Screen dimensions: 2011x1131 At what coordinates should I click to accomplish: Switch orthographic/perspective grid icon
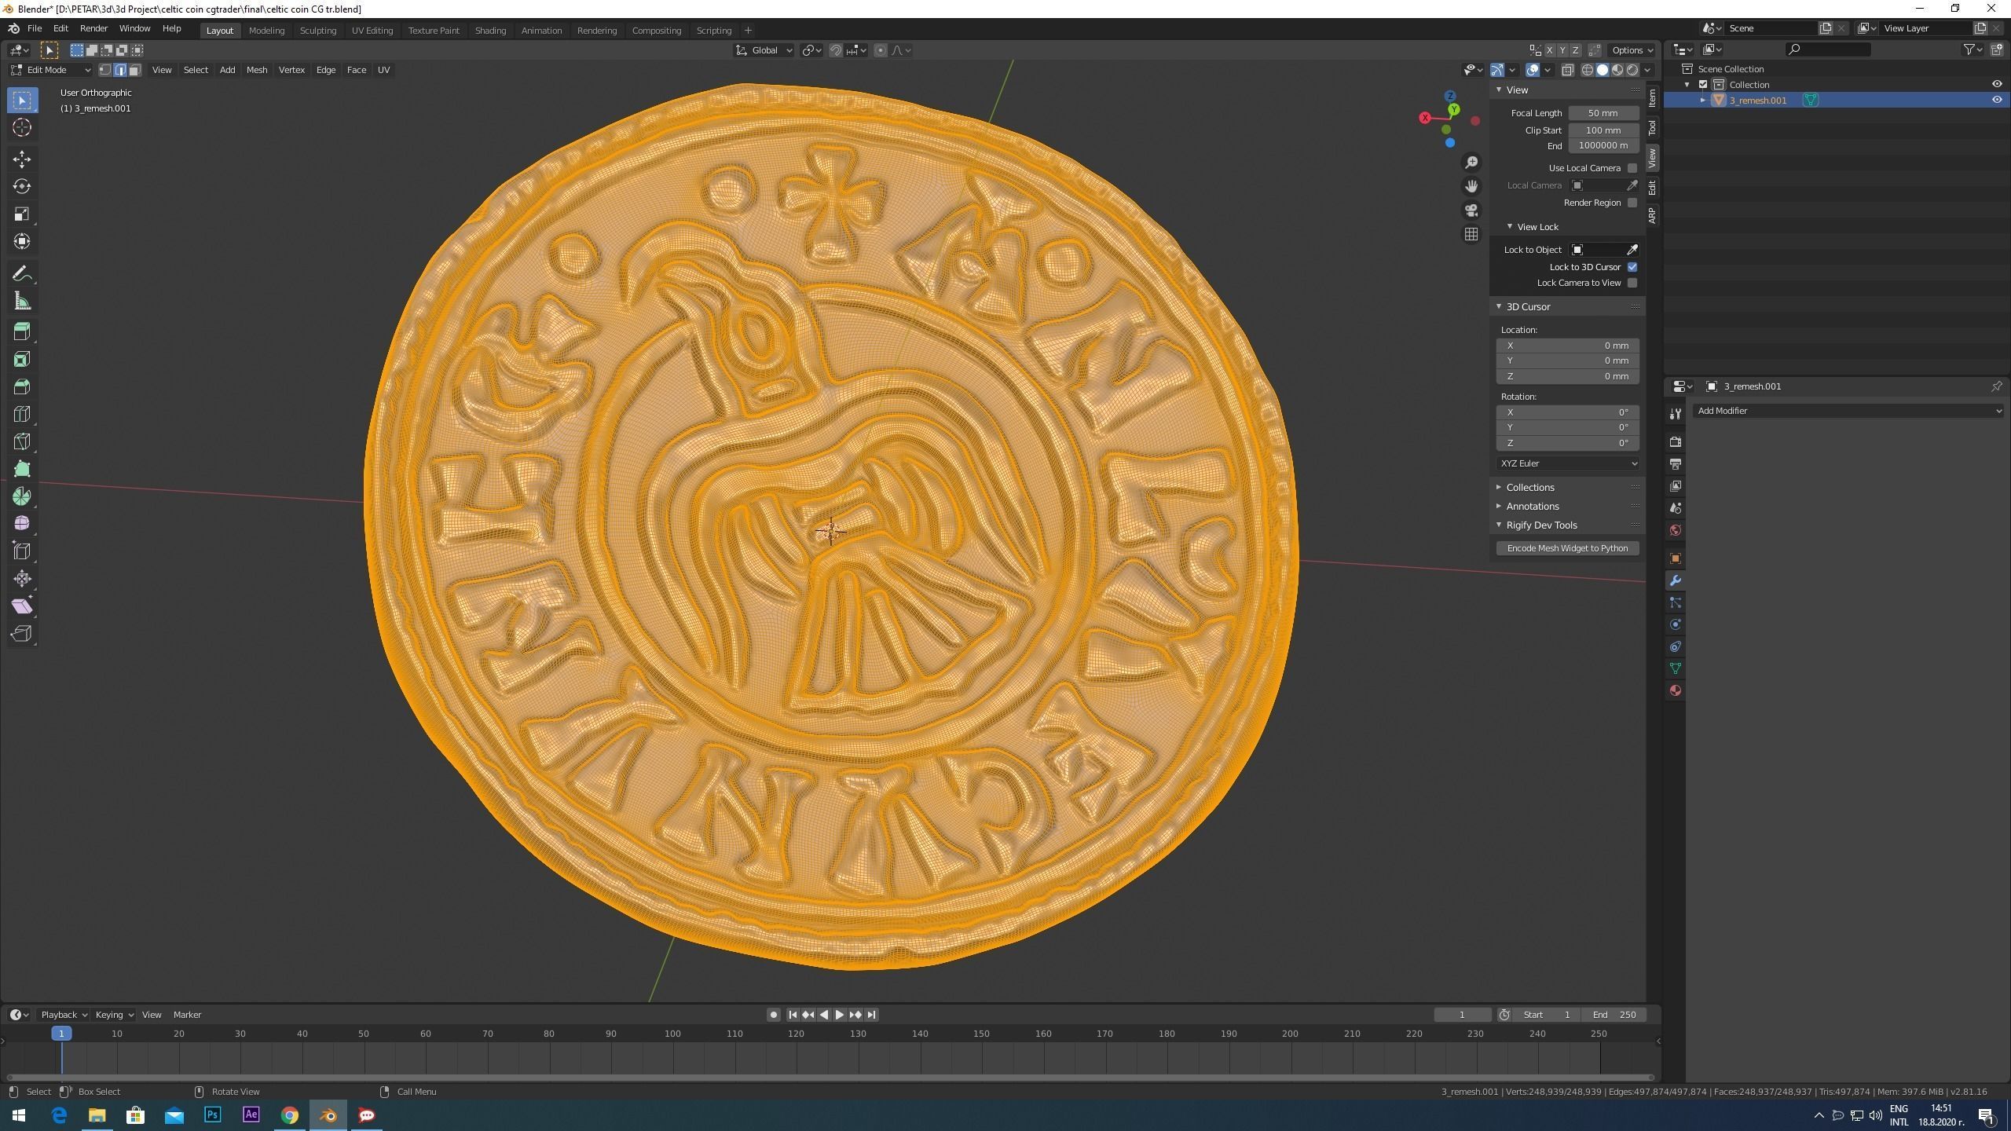click(x=1471, y=235)
